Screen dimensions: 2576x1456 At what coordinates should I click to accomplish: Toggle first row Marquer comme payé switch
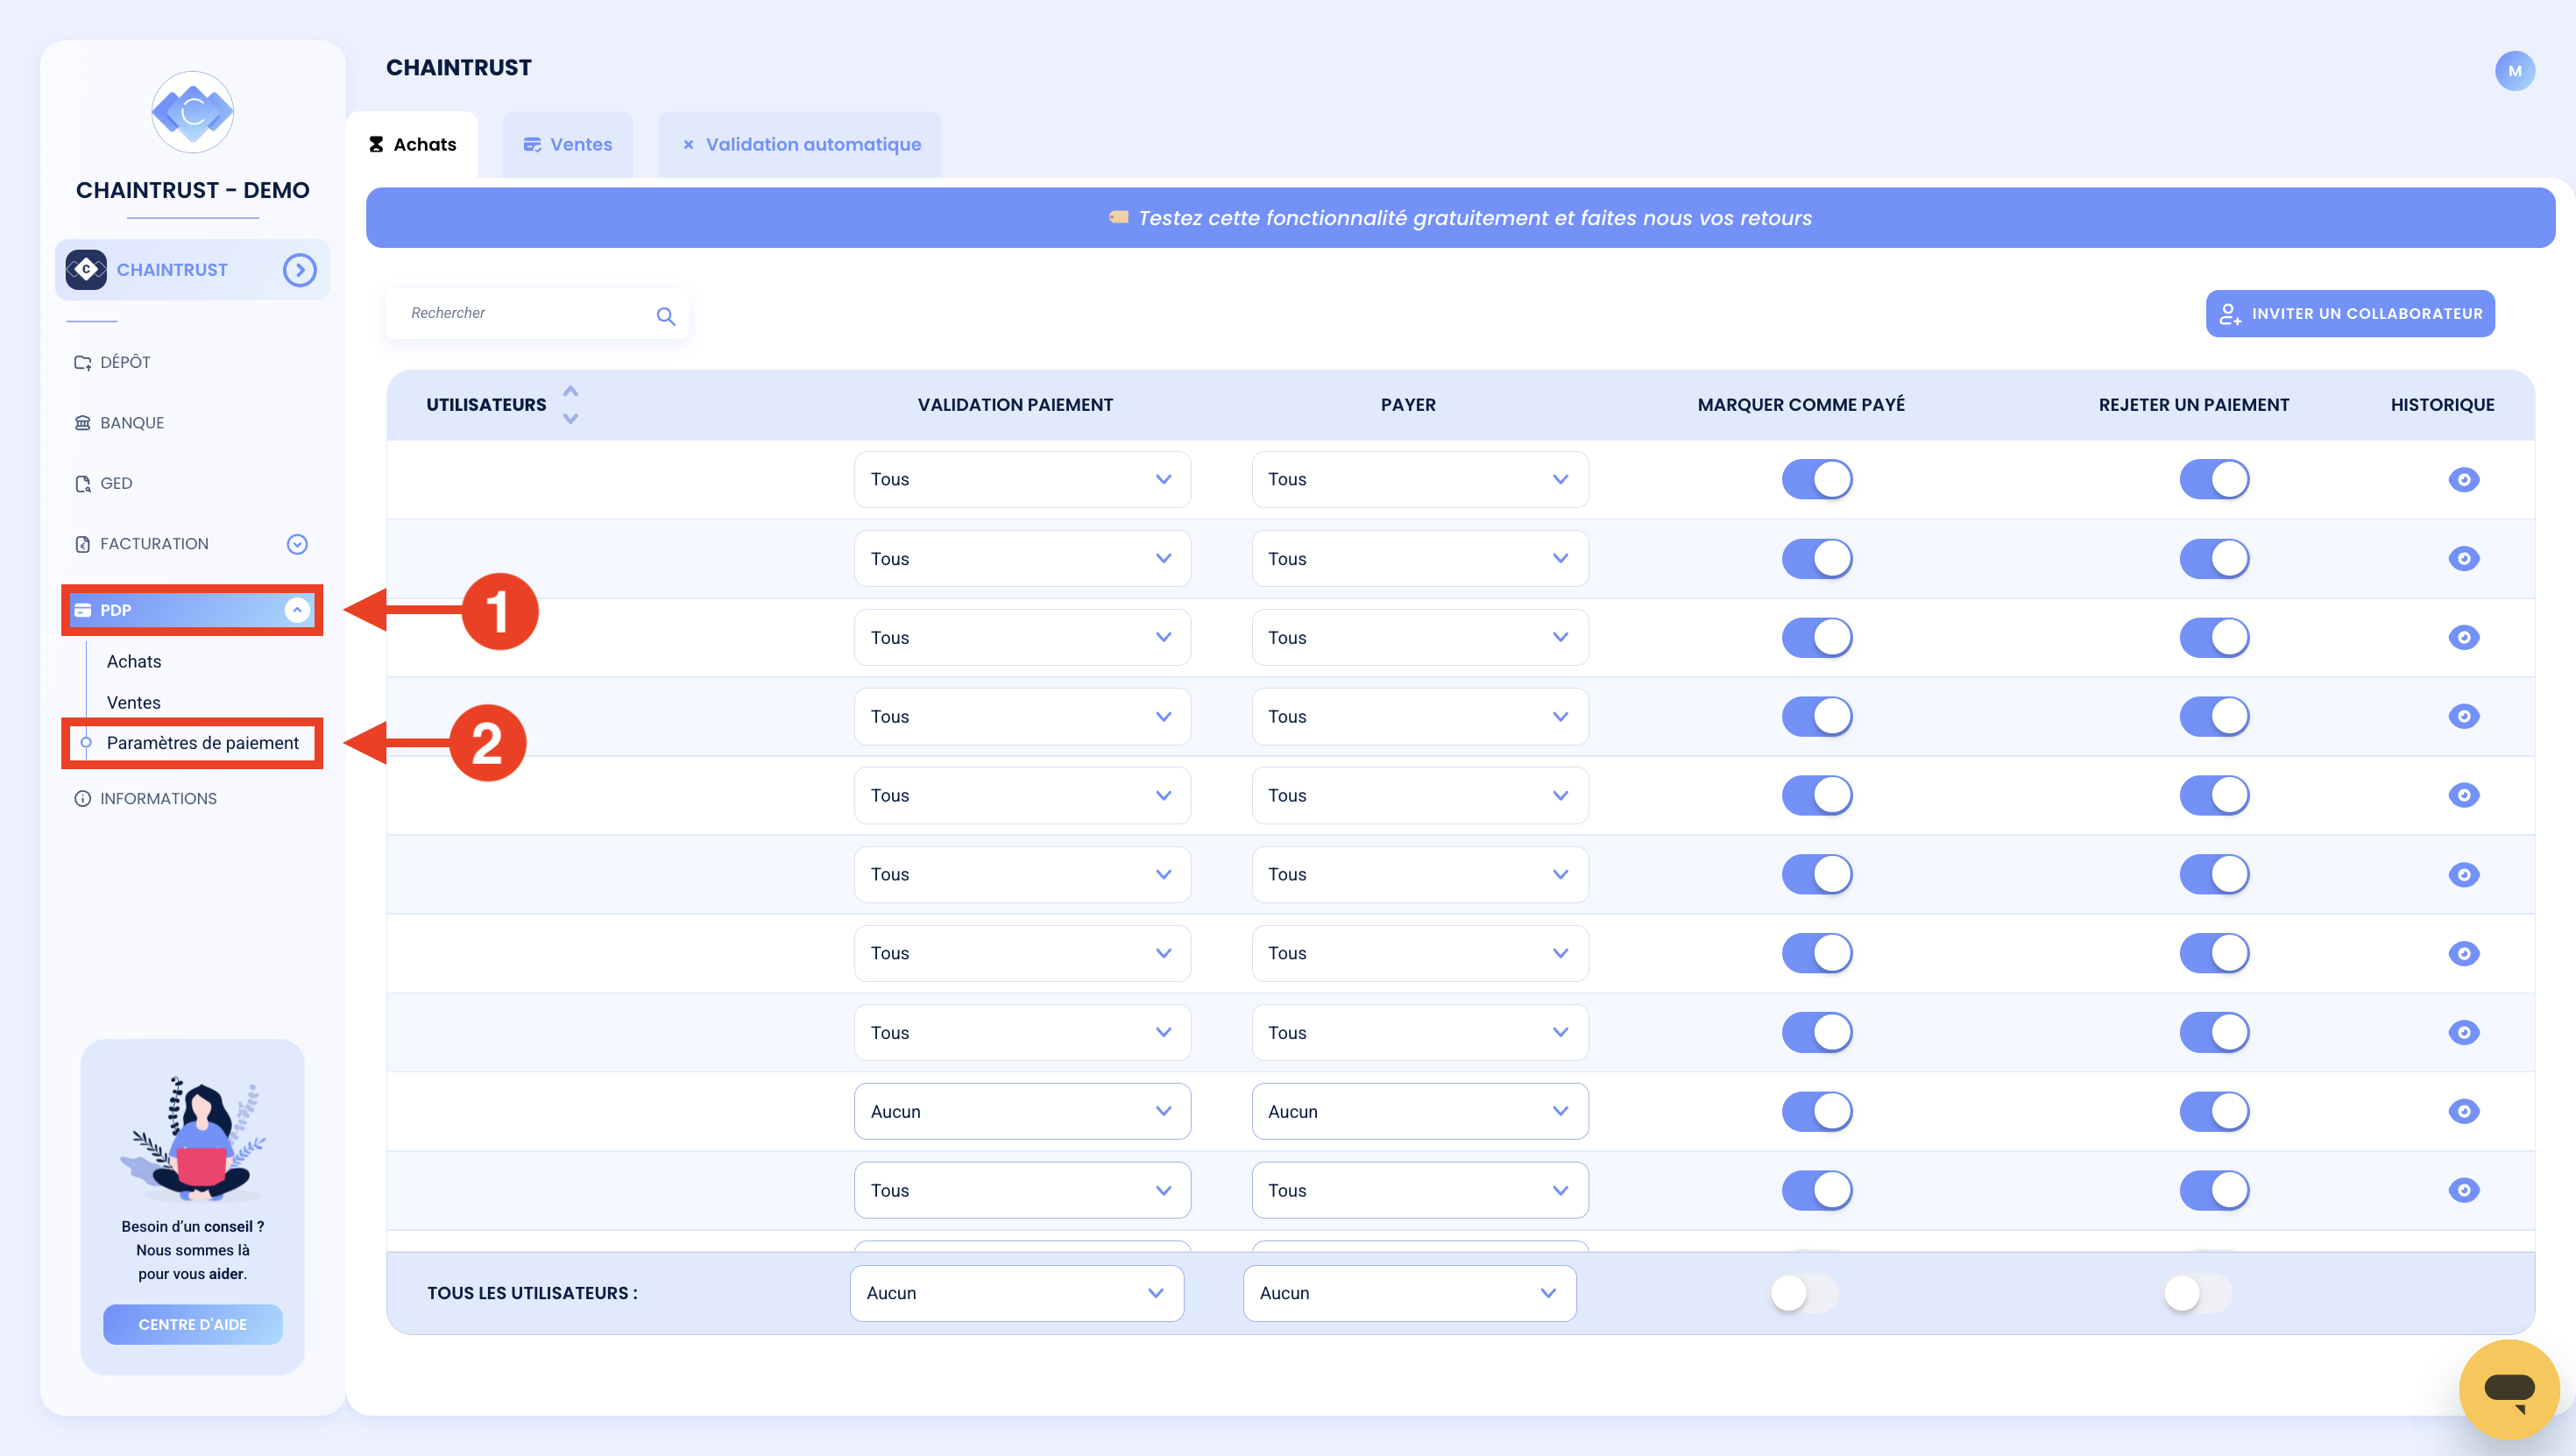pos(1817,480)
